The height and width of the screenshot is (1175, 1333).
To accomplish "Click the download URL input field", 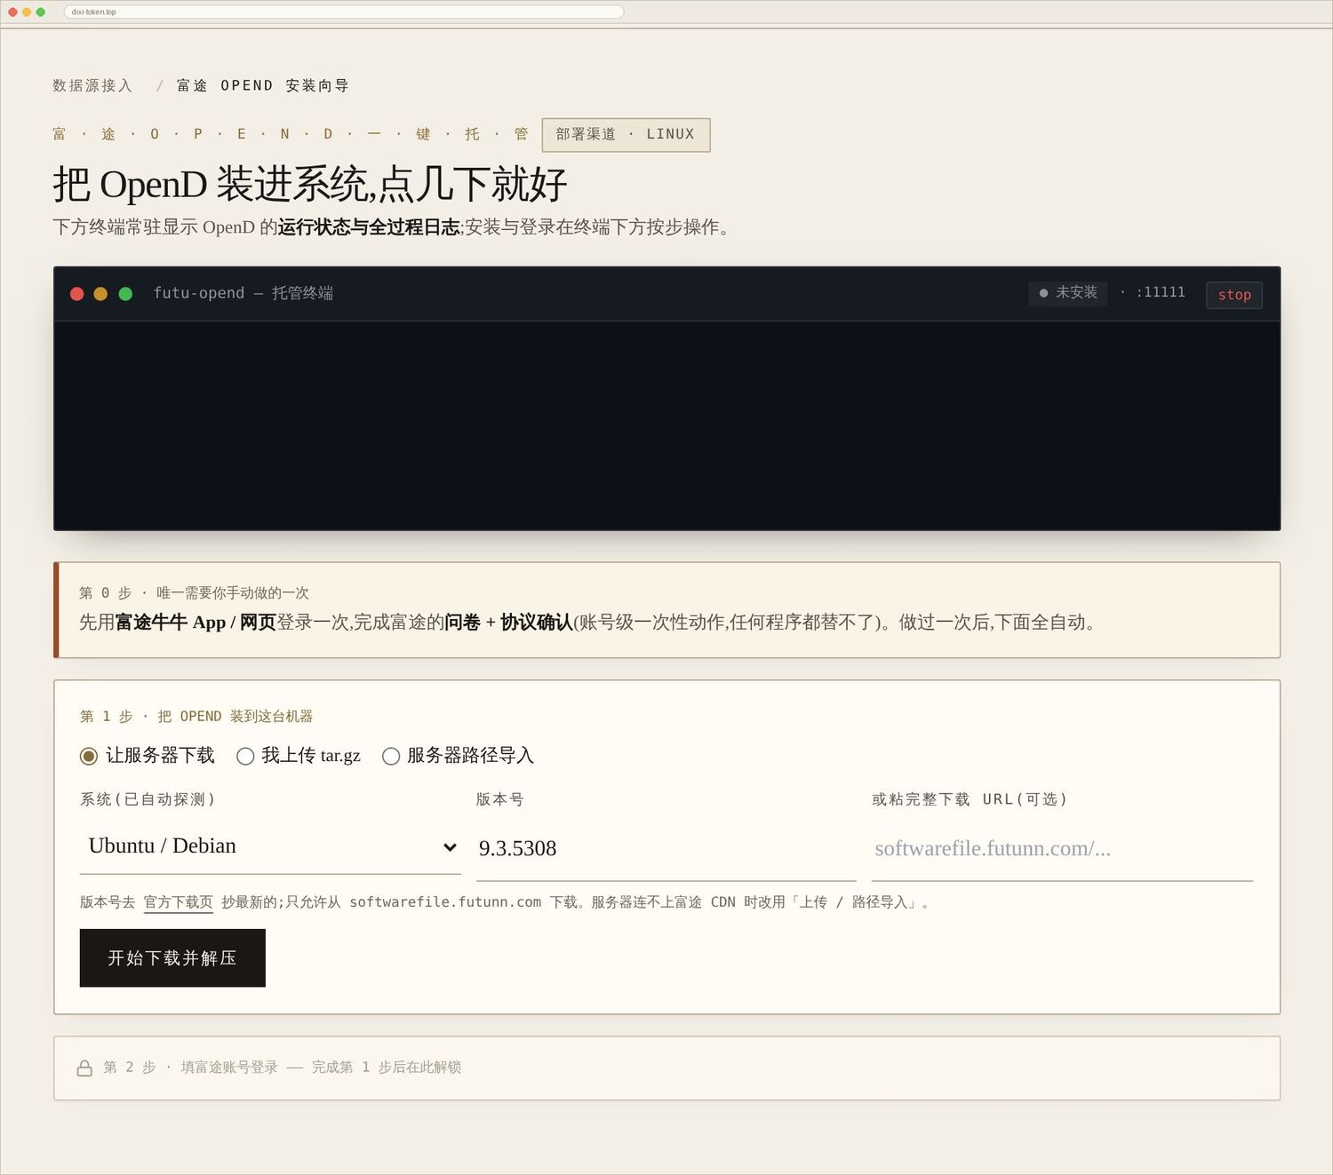I will point(1062,848).
